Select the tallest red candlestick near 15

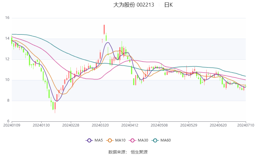click(104, 30)
